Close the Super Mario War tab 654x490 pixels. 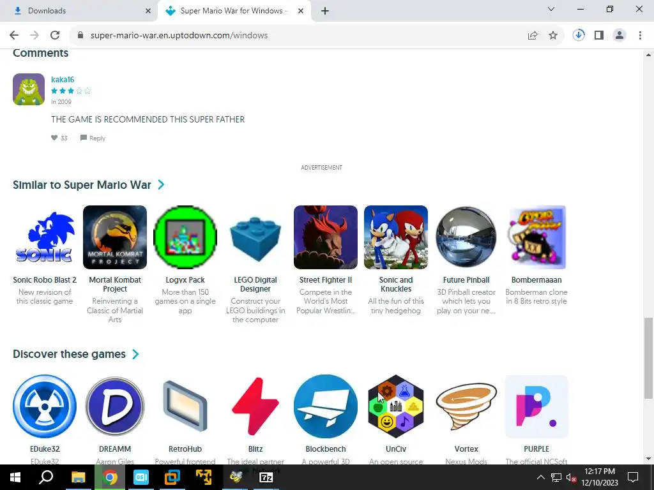click(x=301, y=11)
